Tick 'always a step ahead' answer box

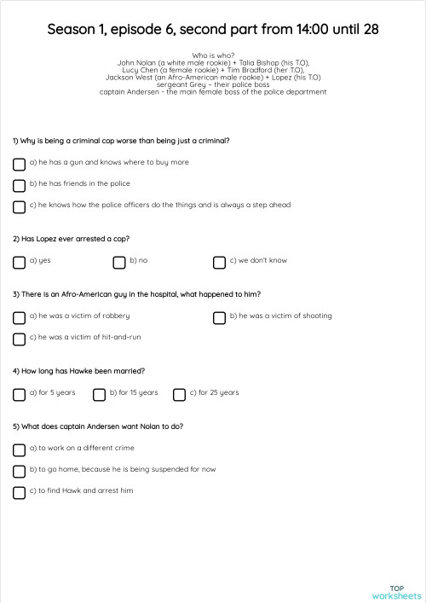click(x=19, y=207)
